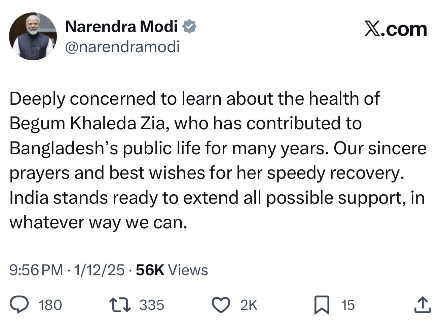This screenshot has height=323, width=444.
Task: Click the @narendramodi handle
Action: pos(122,46)
